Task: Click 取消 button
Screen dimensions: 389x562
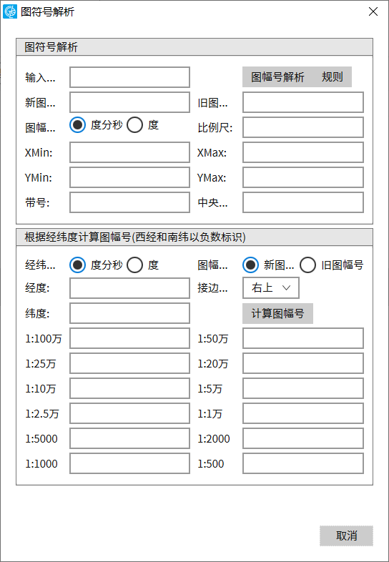Action: click(346, 536)
